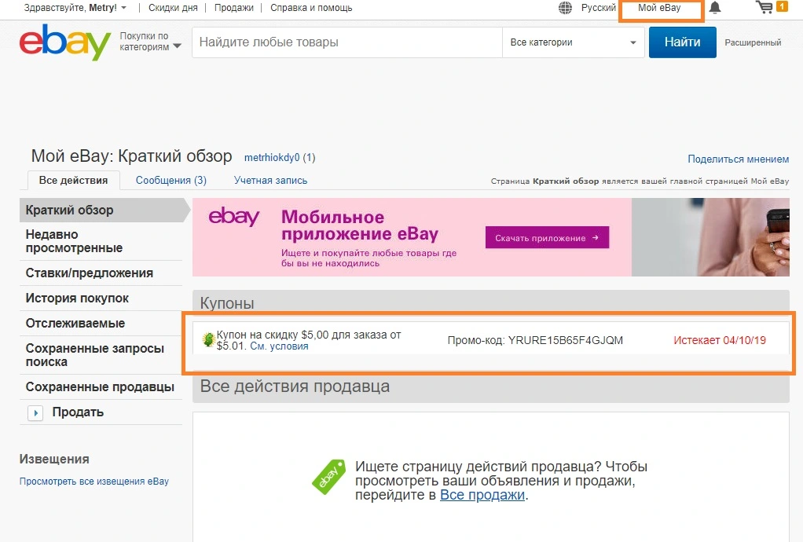
Task: Open Продажи in the top menu
Action: 233,8
